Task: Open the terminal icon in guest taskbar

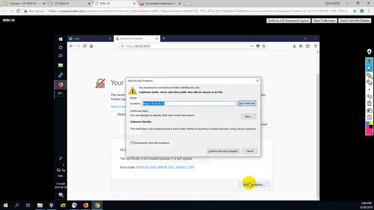Action: [x=61, y=94]
